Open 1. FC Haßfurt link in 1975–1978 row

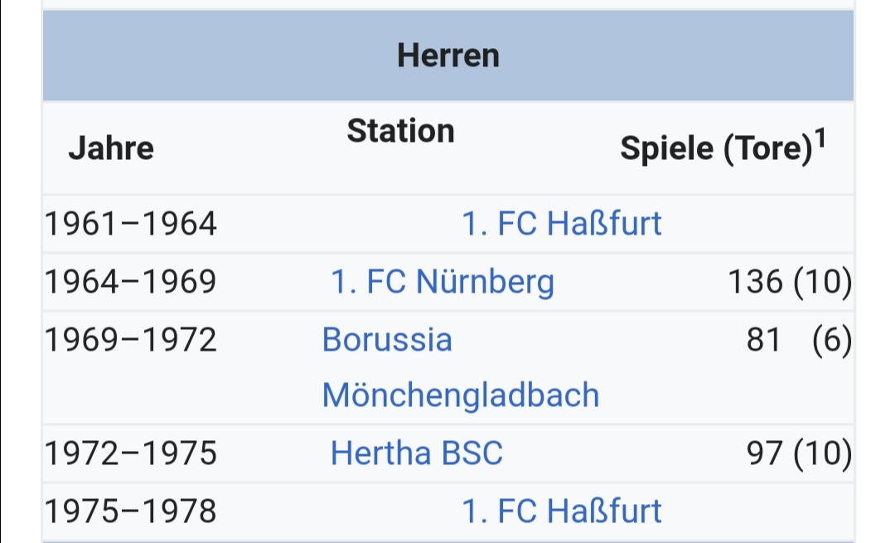pos(562,511)
